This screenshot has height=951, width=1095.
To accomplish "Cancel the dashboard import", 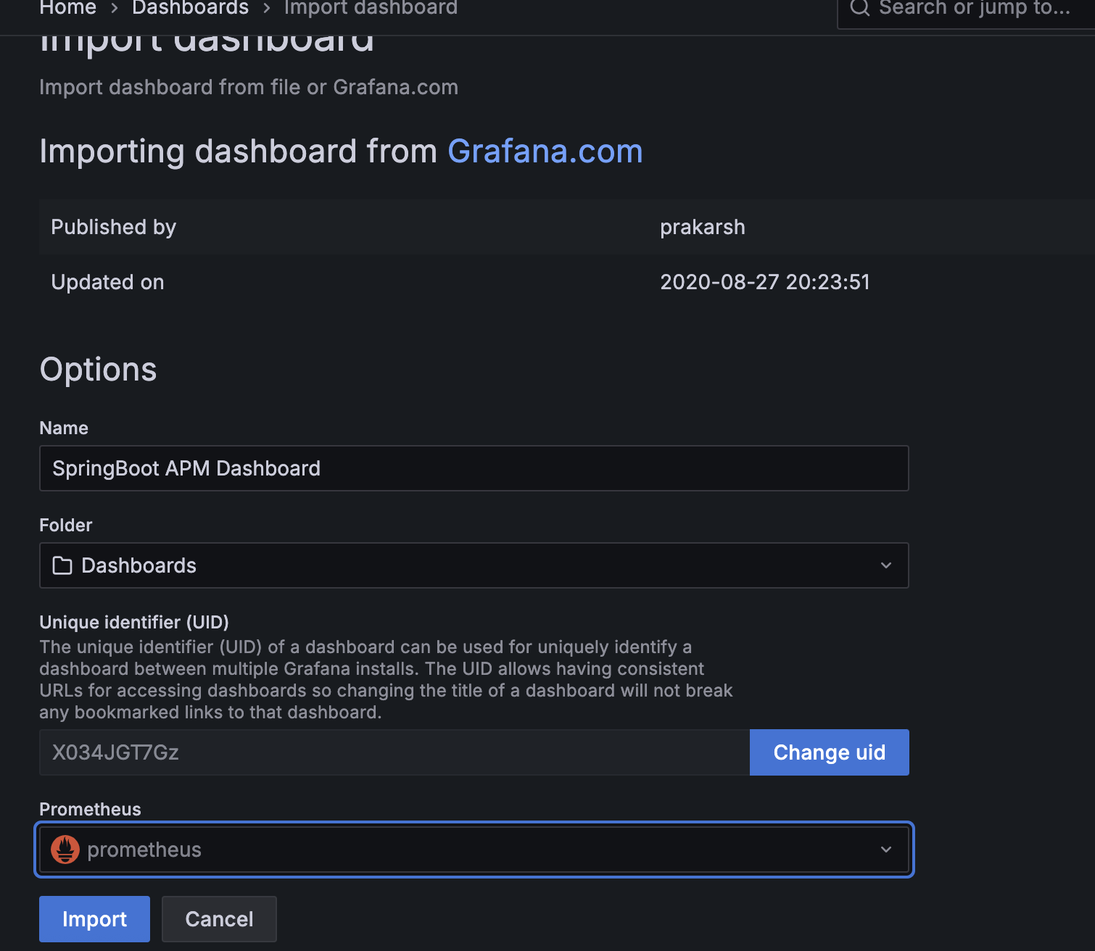I will tap(219, 918).
